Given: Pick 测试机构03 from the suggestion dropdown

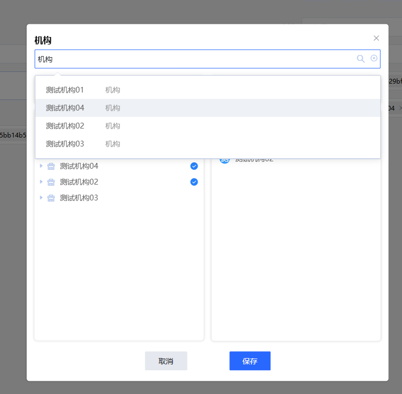Looking at the screenshot, I should (x=65, y=144).
